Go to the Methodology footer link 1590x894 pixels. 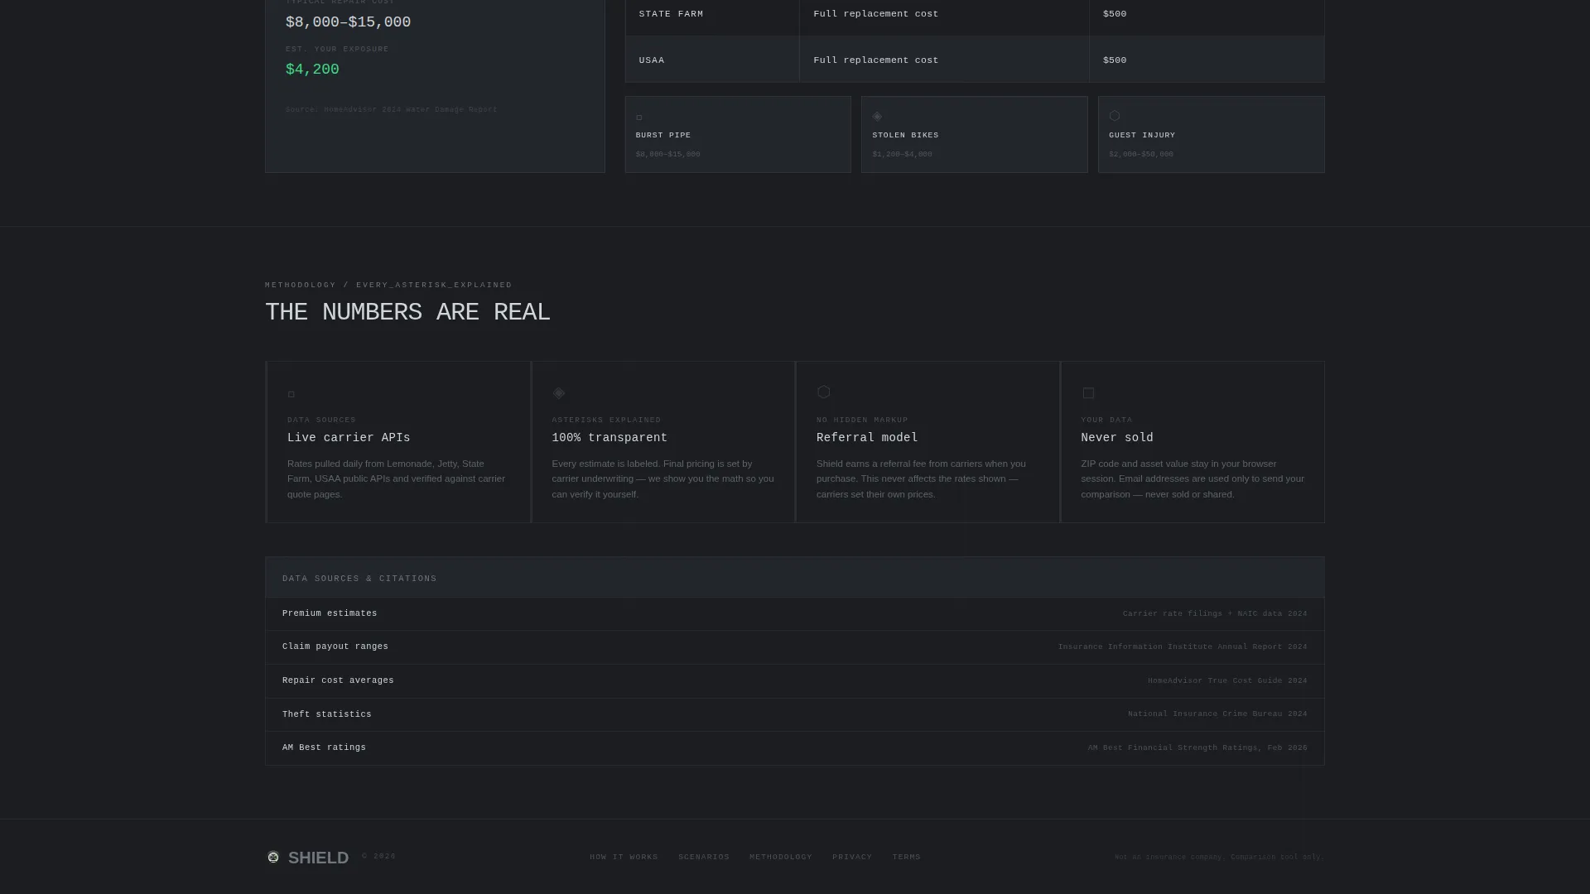point(781,857)
